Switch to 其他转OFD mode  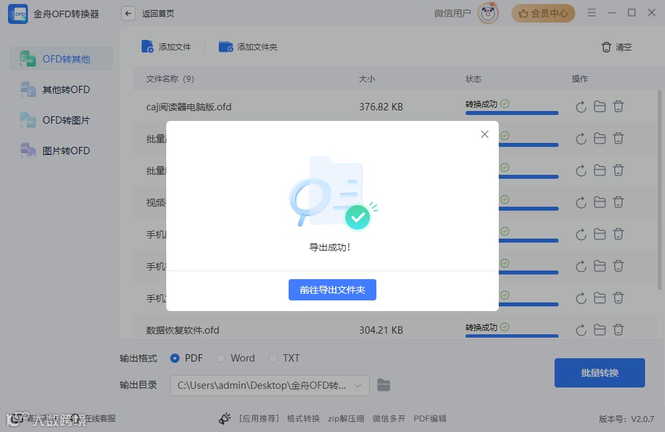61,90
